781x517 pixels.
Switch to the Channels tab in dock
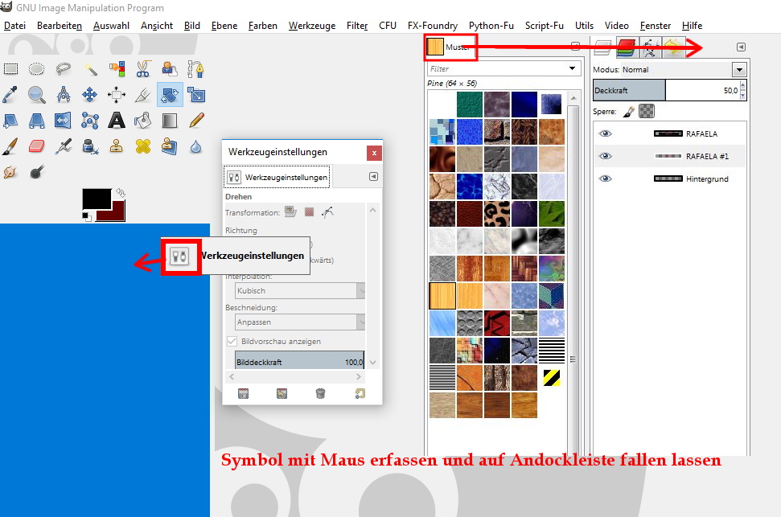tap(627, 47)
